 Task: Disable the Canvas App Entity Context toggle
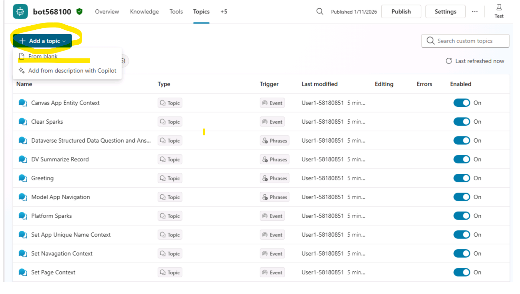(462, 103)
